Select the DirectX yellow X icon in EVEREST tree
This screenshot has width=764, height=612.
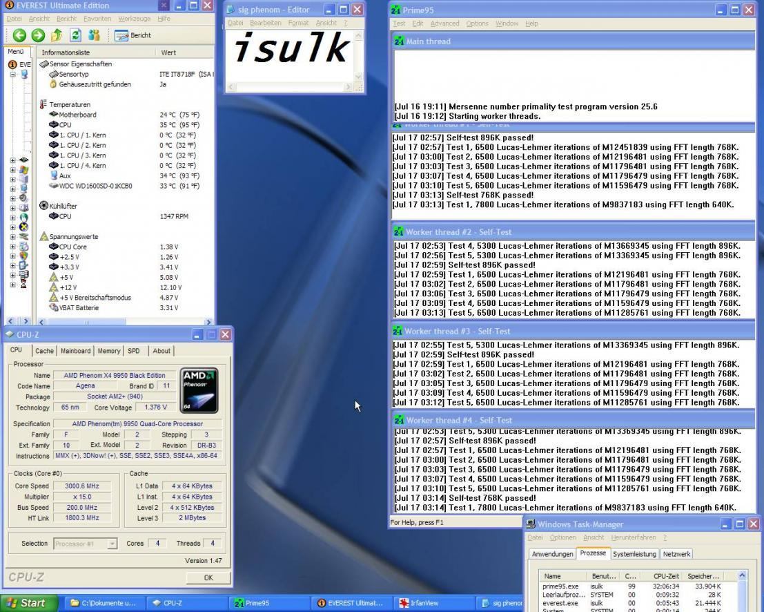coord(23,227)
